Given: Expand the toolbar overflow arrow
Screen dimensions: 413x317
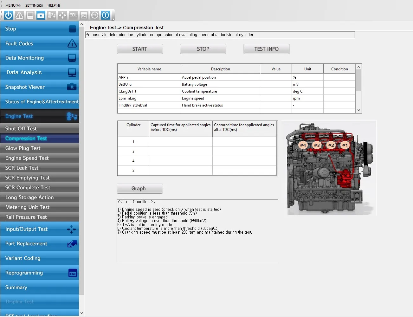Looking at the screenshot, I should pos(113,19).
